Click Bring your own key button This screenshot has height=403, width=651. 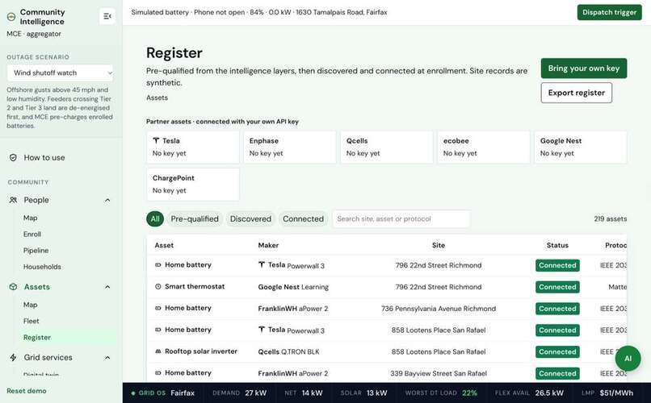[x=583, y=69]
